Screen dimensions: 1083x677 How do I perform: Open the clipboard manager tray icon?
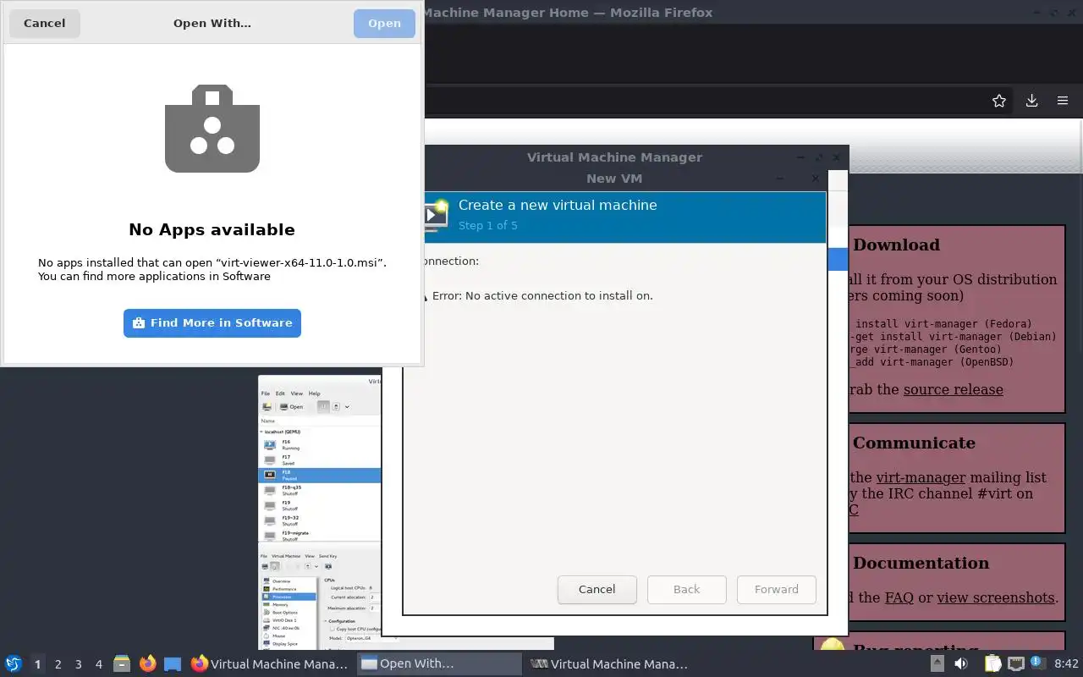pos(992,663)
